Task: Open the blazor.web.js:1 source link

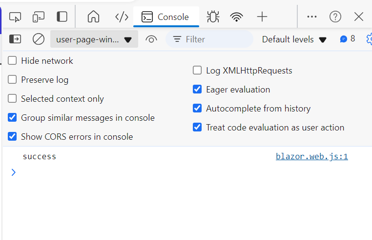Action: click(311, 157)
